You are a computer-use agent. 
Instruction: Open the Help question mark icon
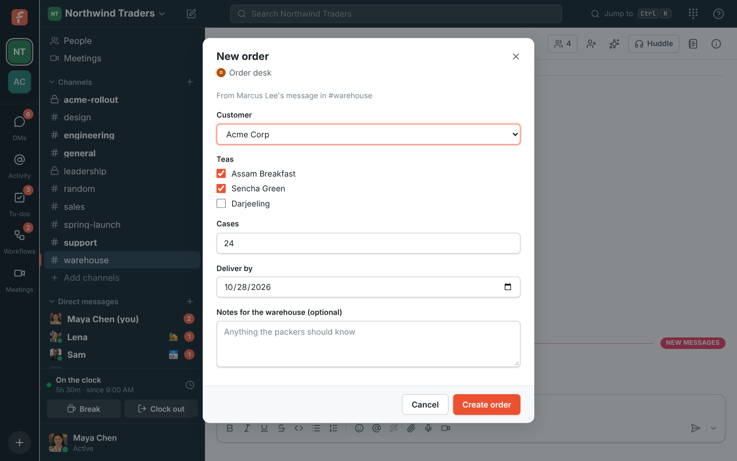point(718,14)
